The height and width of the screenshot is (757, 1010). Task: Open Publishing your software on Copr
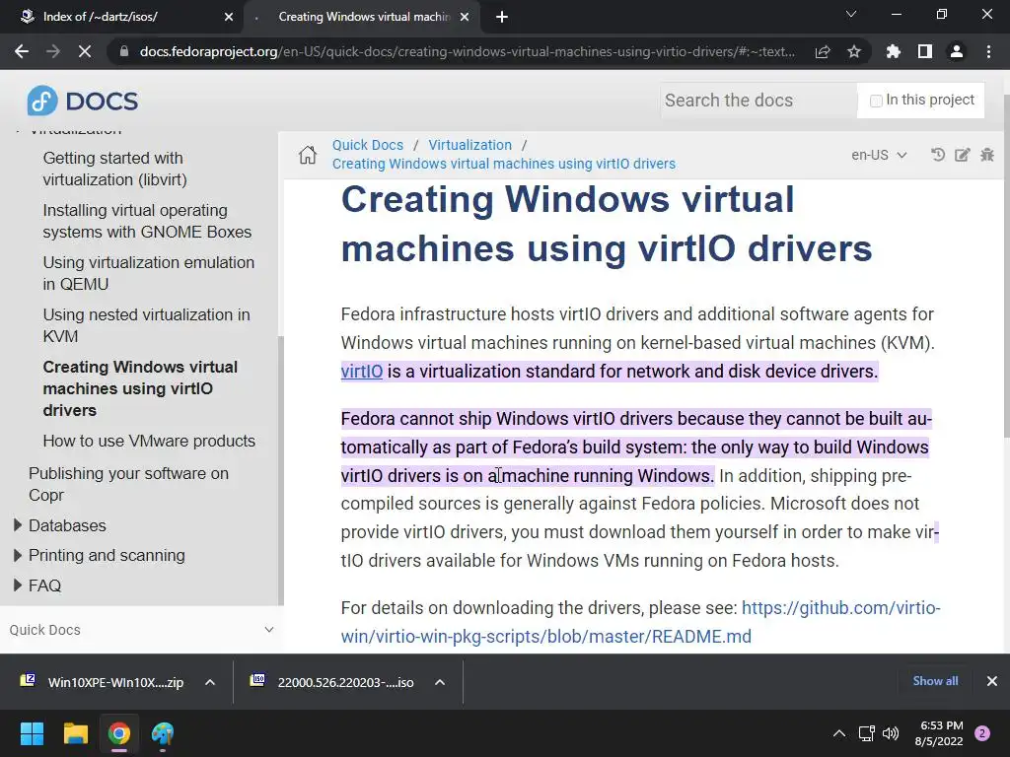pos(128,484)
